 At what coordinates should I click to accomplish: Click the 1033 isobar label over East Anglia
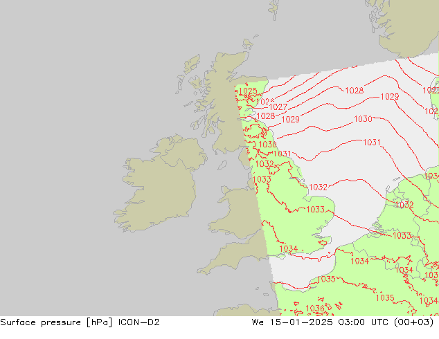(315, 209)
